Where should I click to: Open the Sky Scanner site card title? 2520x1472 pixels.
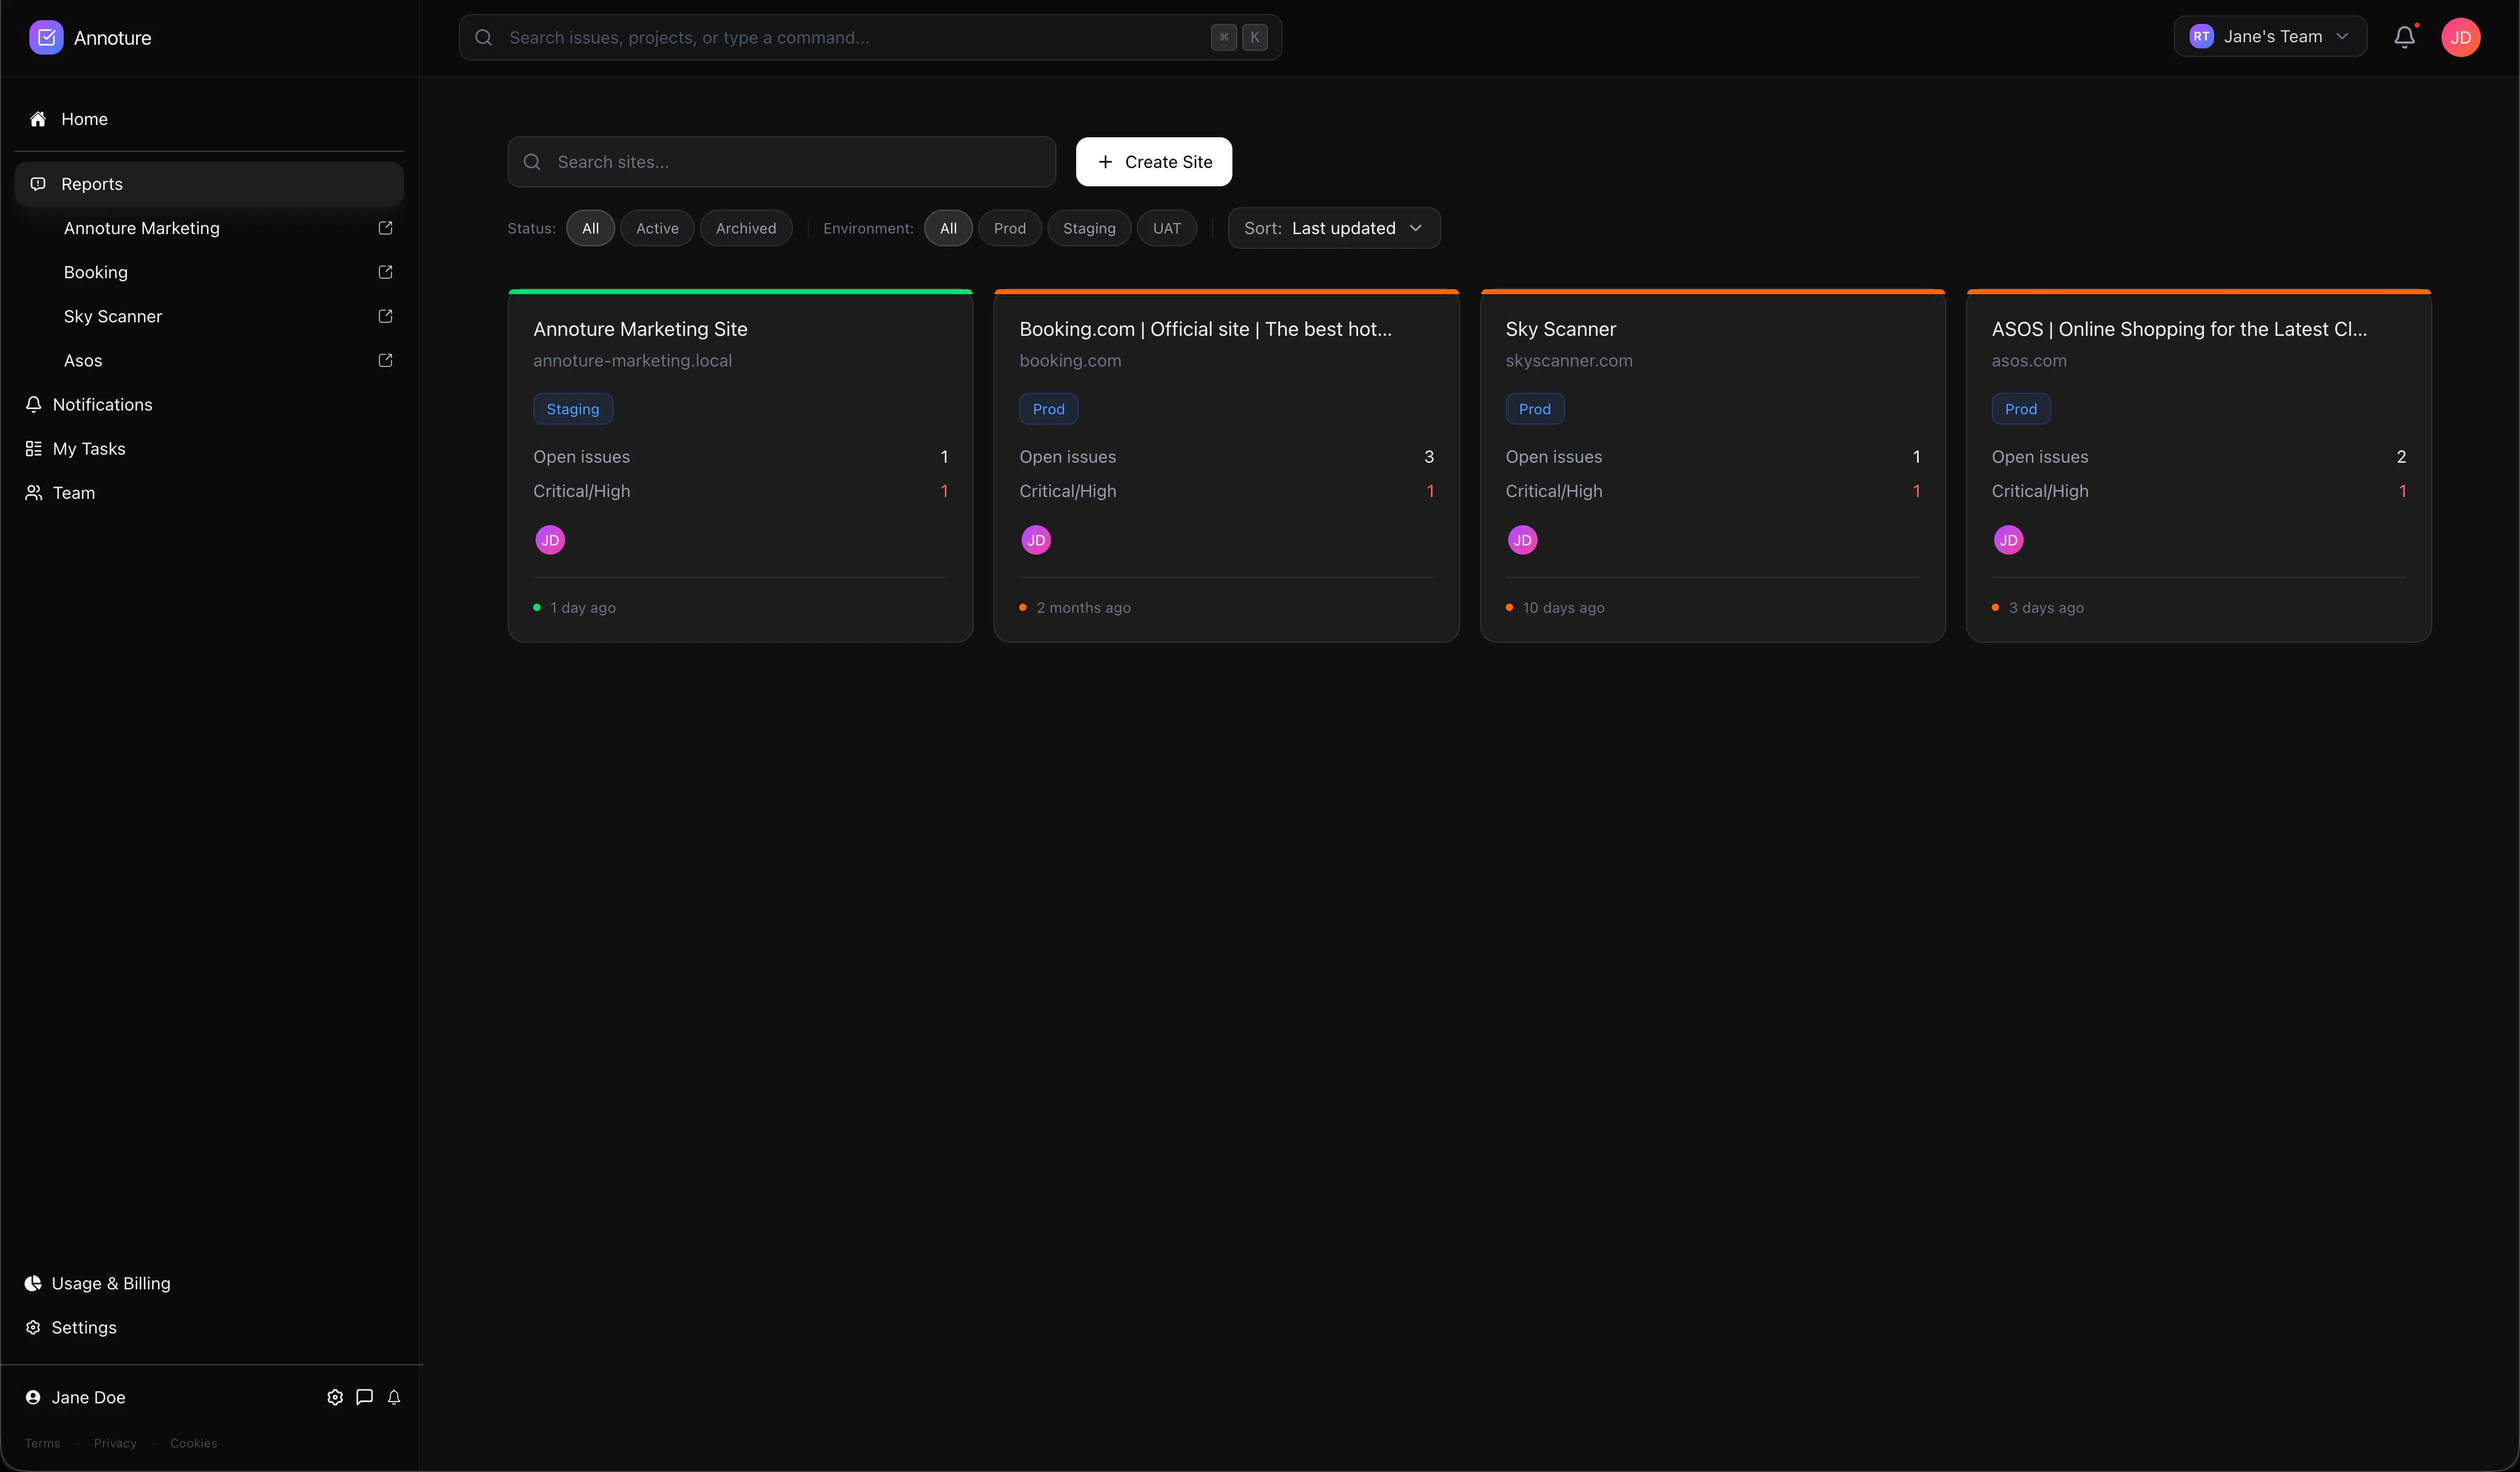[1561, 329]
